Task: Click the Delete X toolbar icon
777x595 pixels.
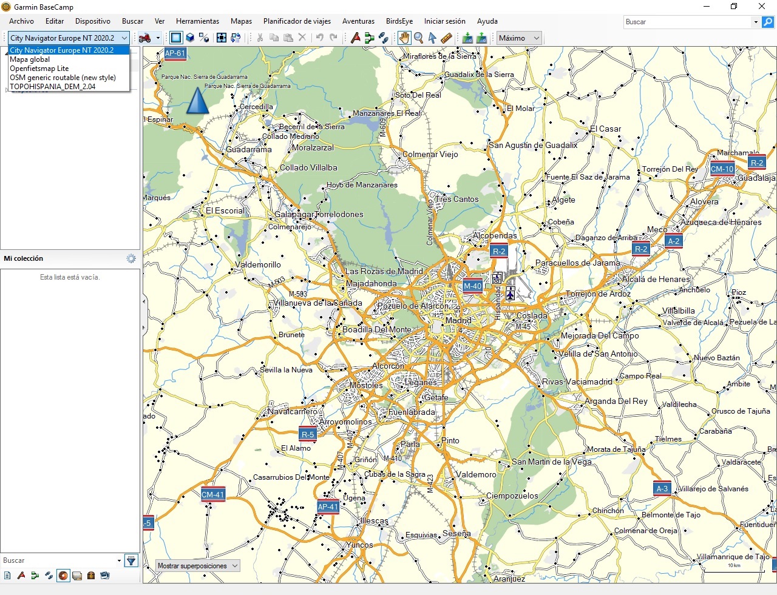Action: tap(302, 38)
